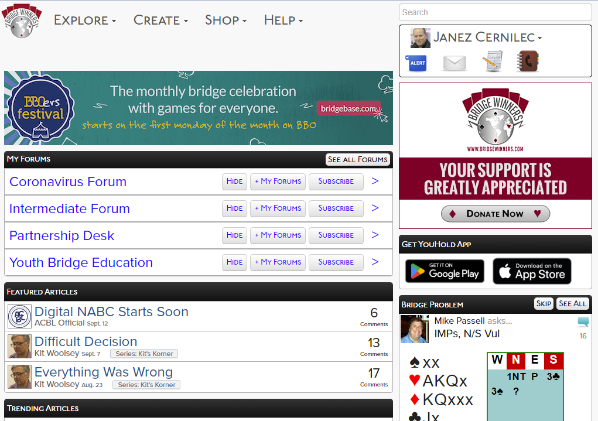Click See All in Bridge Problem

click(572, 303)
